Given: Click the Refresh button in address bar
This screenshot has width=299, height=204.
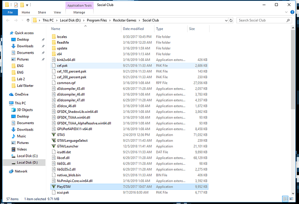Looking at the screenshot, I should pyautogui.click(x=231, y=20).
